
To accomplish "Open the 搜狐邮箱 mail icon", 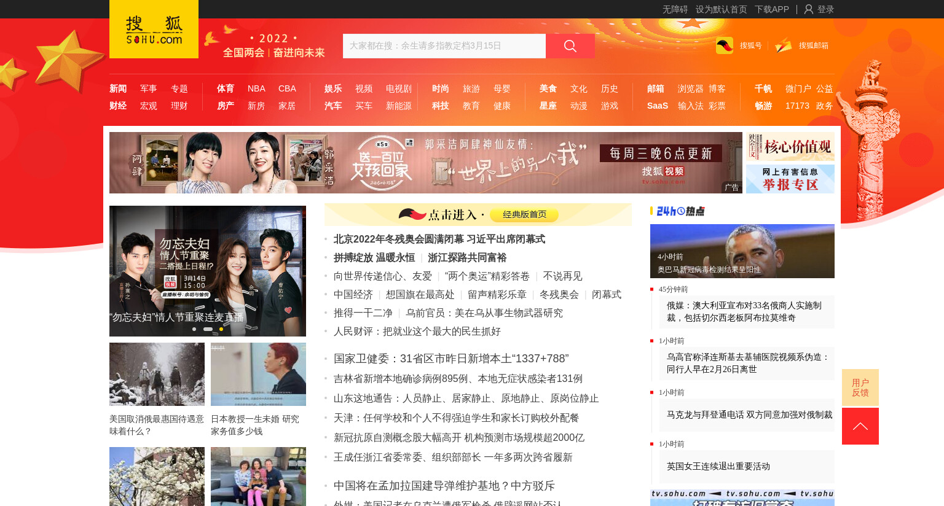I will pyautogui.click(x=784, y=45).
